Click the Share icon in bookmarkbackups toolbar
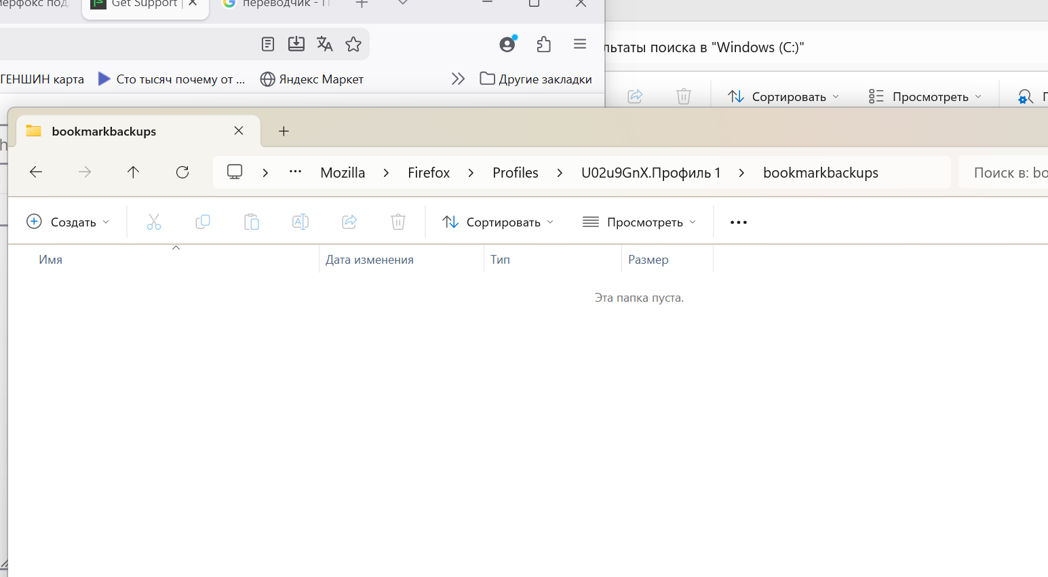 pyautogui.click(x=349, y=222)
